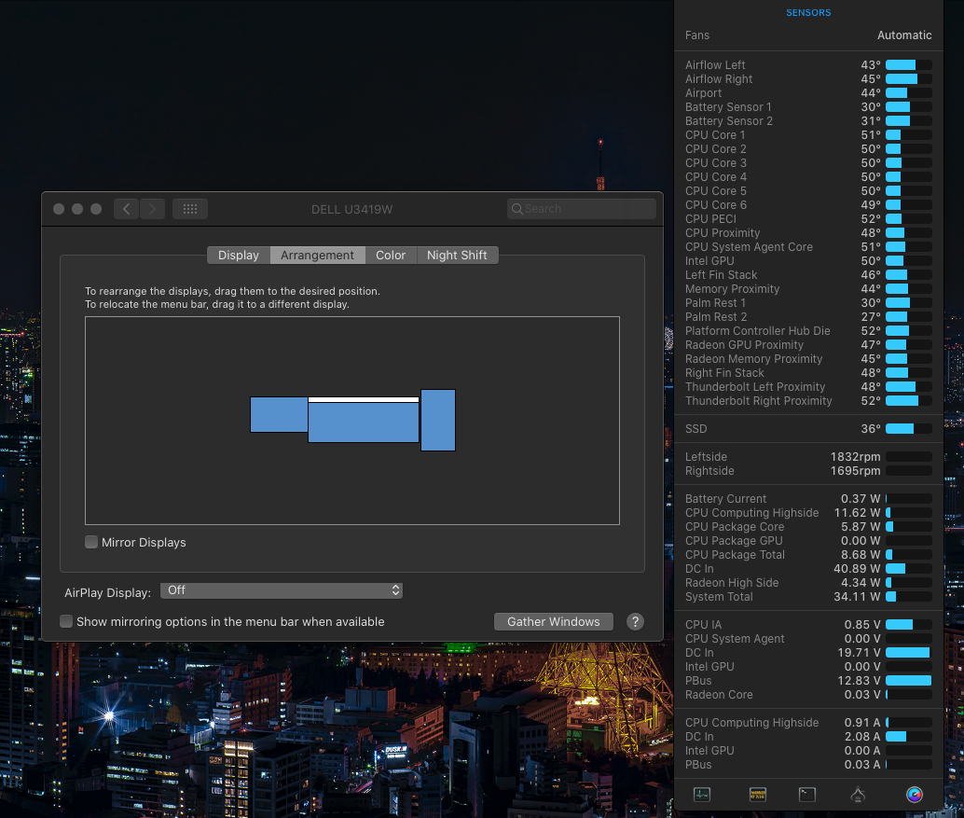Click the Console icon in sensors panel

(x=755, y=795)
